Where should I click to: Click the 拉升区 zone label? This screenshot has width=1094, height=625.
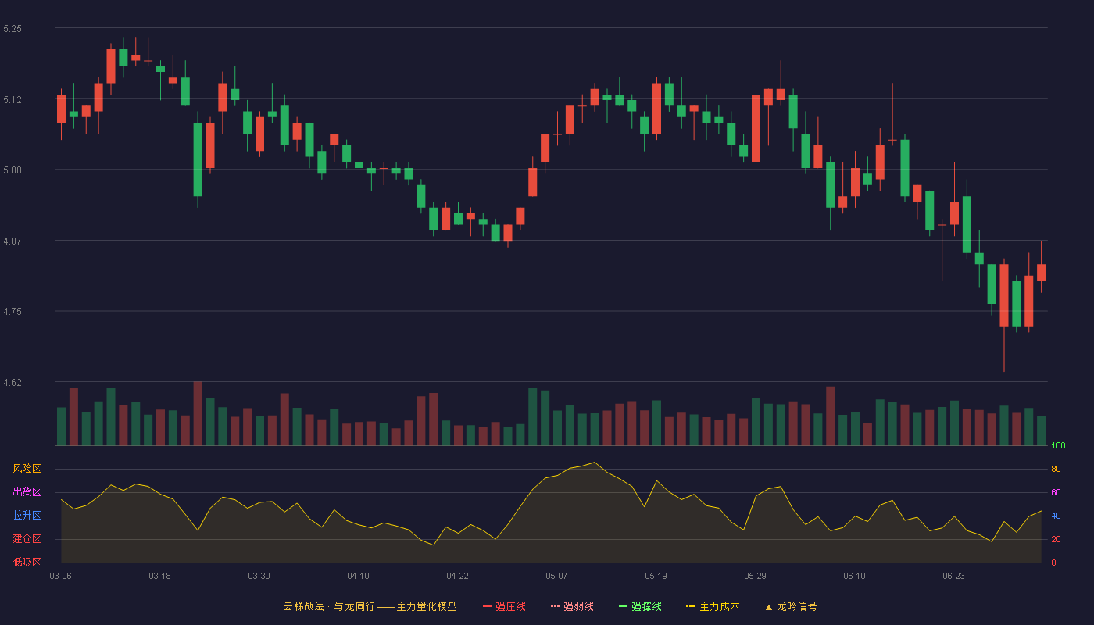(27, 516)
